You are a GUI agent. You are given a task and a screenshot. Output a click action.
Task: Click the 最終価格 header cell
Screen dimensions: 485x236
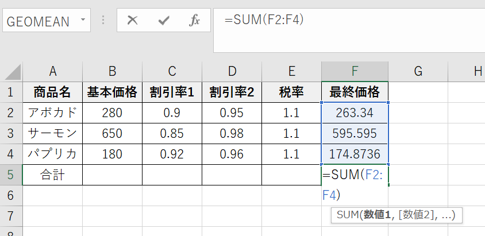coord(355,92)
